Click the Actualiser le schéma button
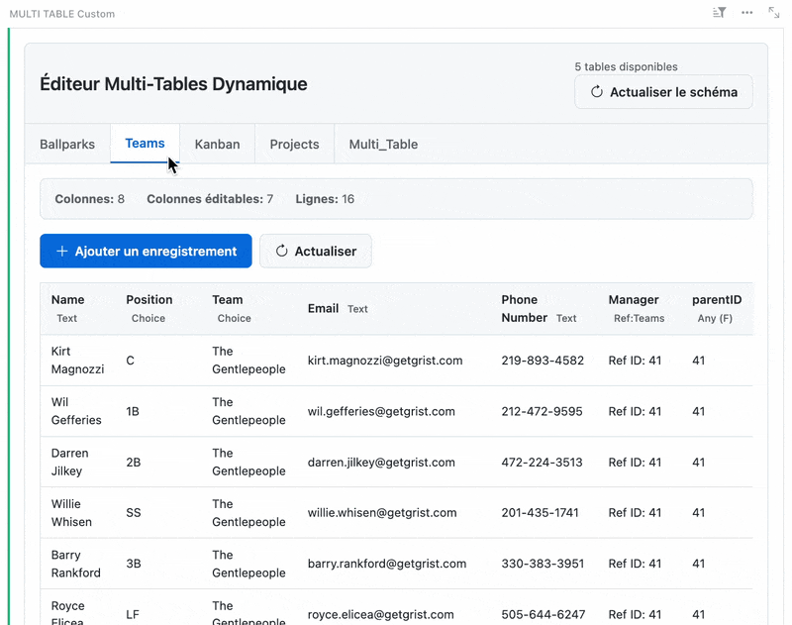792x625 pixels. coord(663,91)
